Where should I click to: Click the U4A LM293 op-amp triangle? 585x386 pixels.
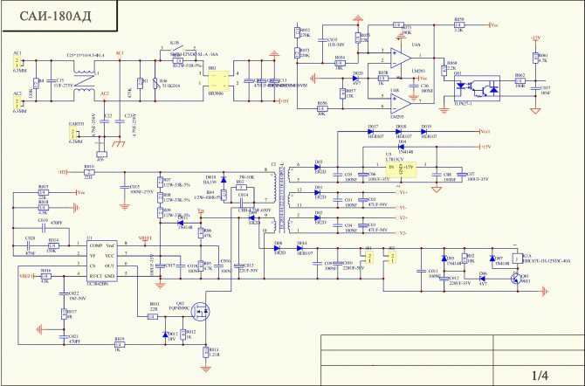[401, 57]
